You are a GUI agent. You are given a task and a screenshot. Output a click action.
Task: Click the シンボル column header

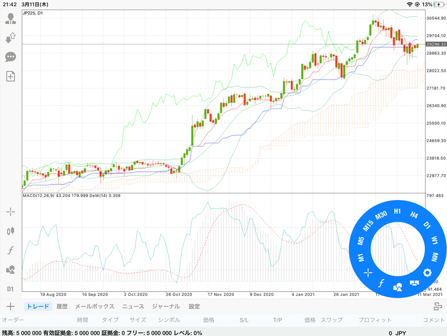(x=169, y=320)
